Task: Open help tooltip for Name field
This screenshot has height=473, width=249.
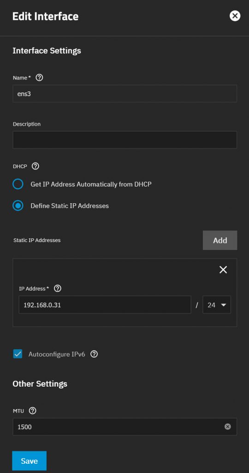Action: coord(39,78)
